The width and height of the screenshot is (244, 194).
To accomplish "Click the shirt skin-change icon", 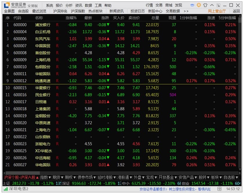I will click(205, 5).
